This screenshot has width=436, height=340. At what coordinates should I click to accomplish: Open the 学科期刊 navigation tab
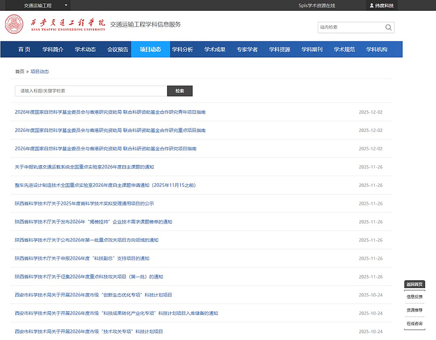pyautogui.click(x=312, y=50)
